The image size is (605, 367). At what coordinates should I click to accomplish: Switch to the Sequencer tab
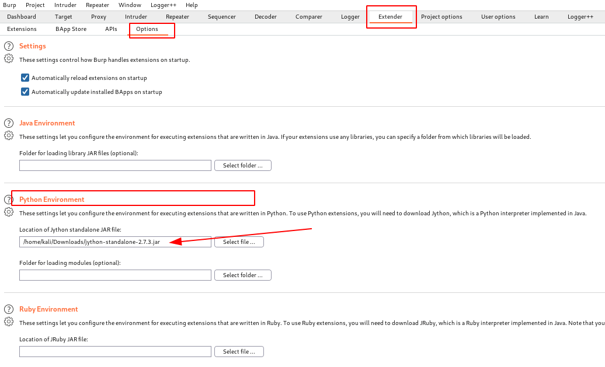click(222, 17)
